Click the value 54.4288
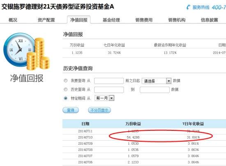The width and height of the screenshot is (226, 166). tap(133, 137)
